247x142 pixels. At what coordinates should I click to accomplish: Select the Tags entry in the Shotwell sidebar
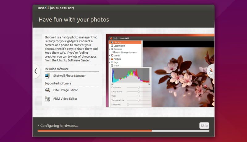[x=114, y=62]
